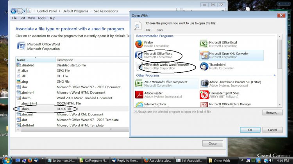Click the forward arrow in Control Panel window
The height and width of the screenshot is (164, 293).
(20, 11)
